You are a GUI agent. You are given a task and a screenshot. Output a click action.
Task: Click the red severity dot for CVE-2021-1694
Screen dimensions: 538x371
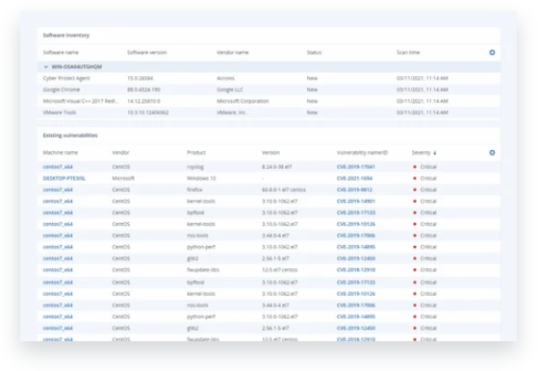[415, 178]
